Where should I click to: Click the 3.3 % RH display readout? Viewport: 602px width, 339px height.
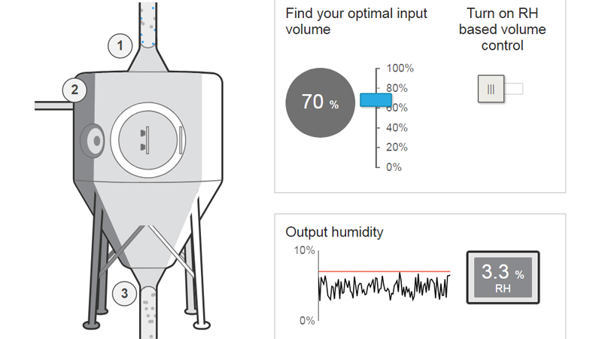click(x=503, y=276)
